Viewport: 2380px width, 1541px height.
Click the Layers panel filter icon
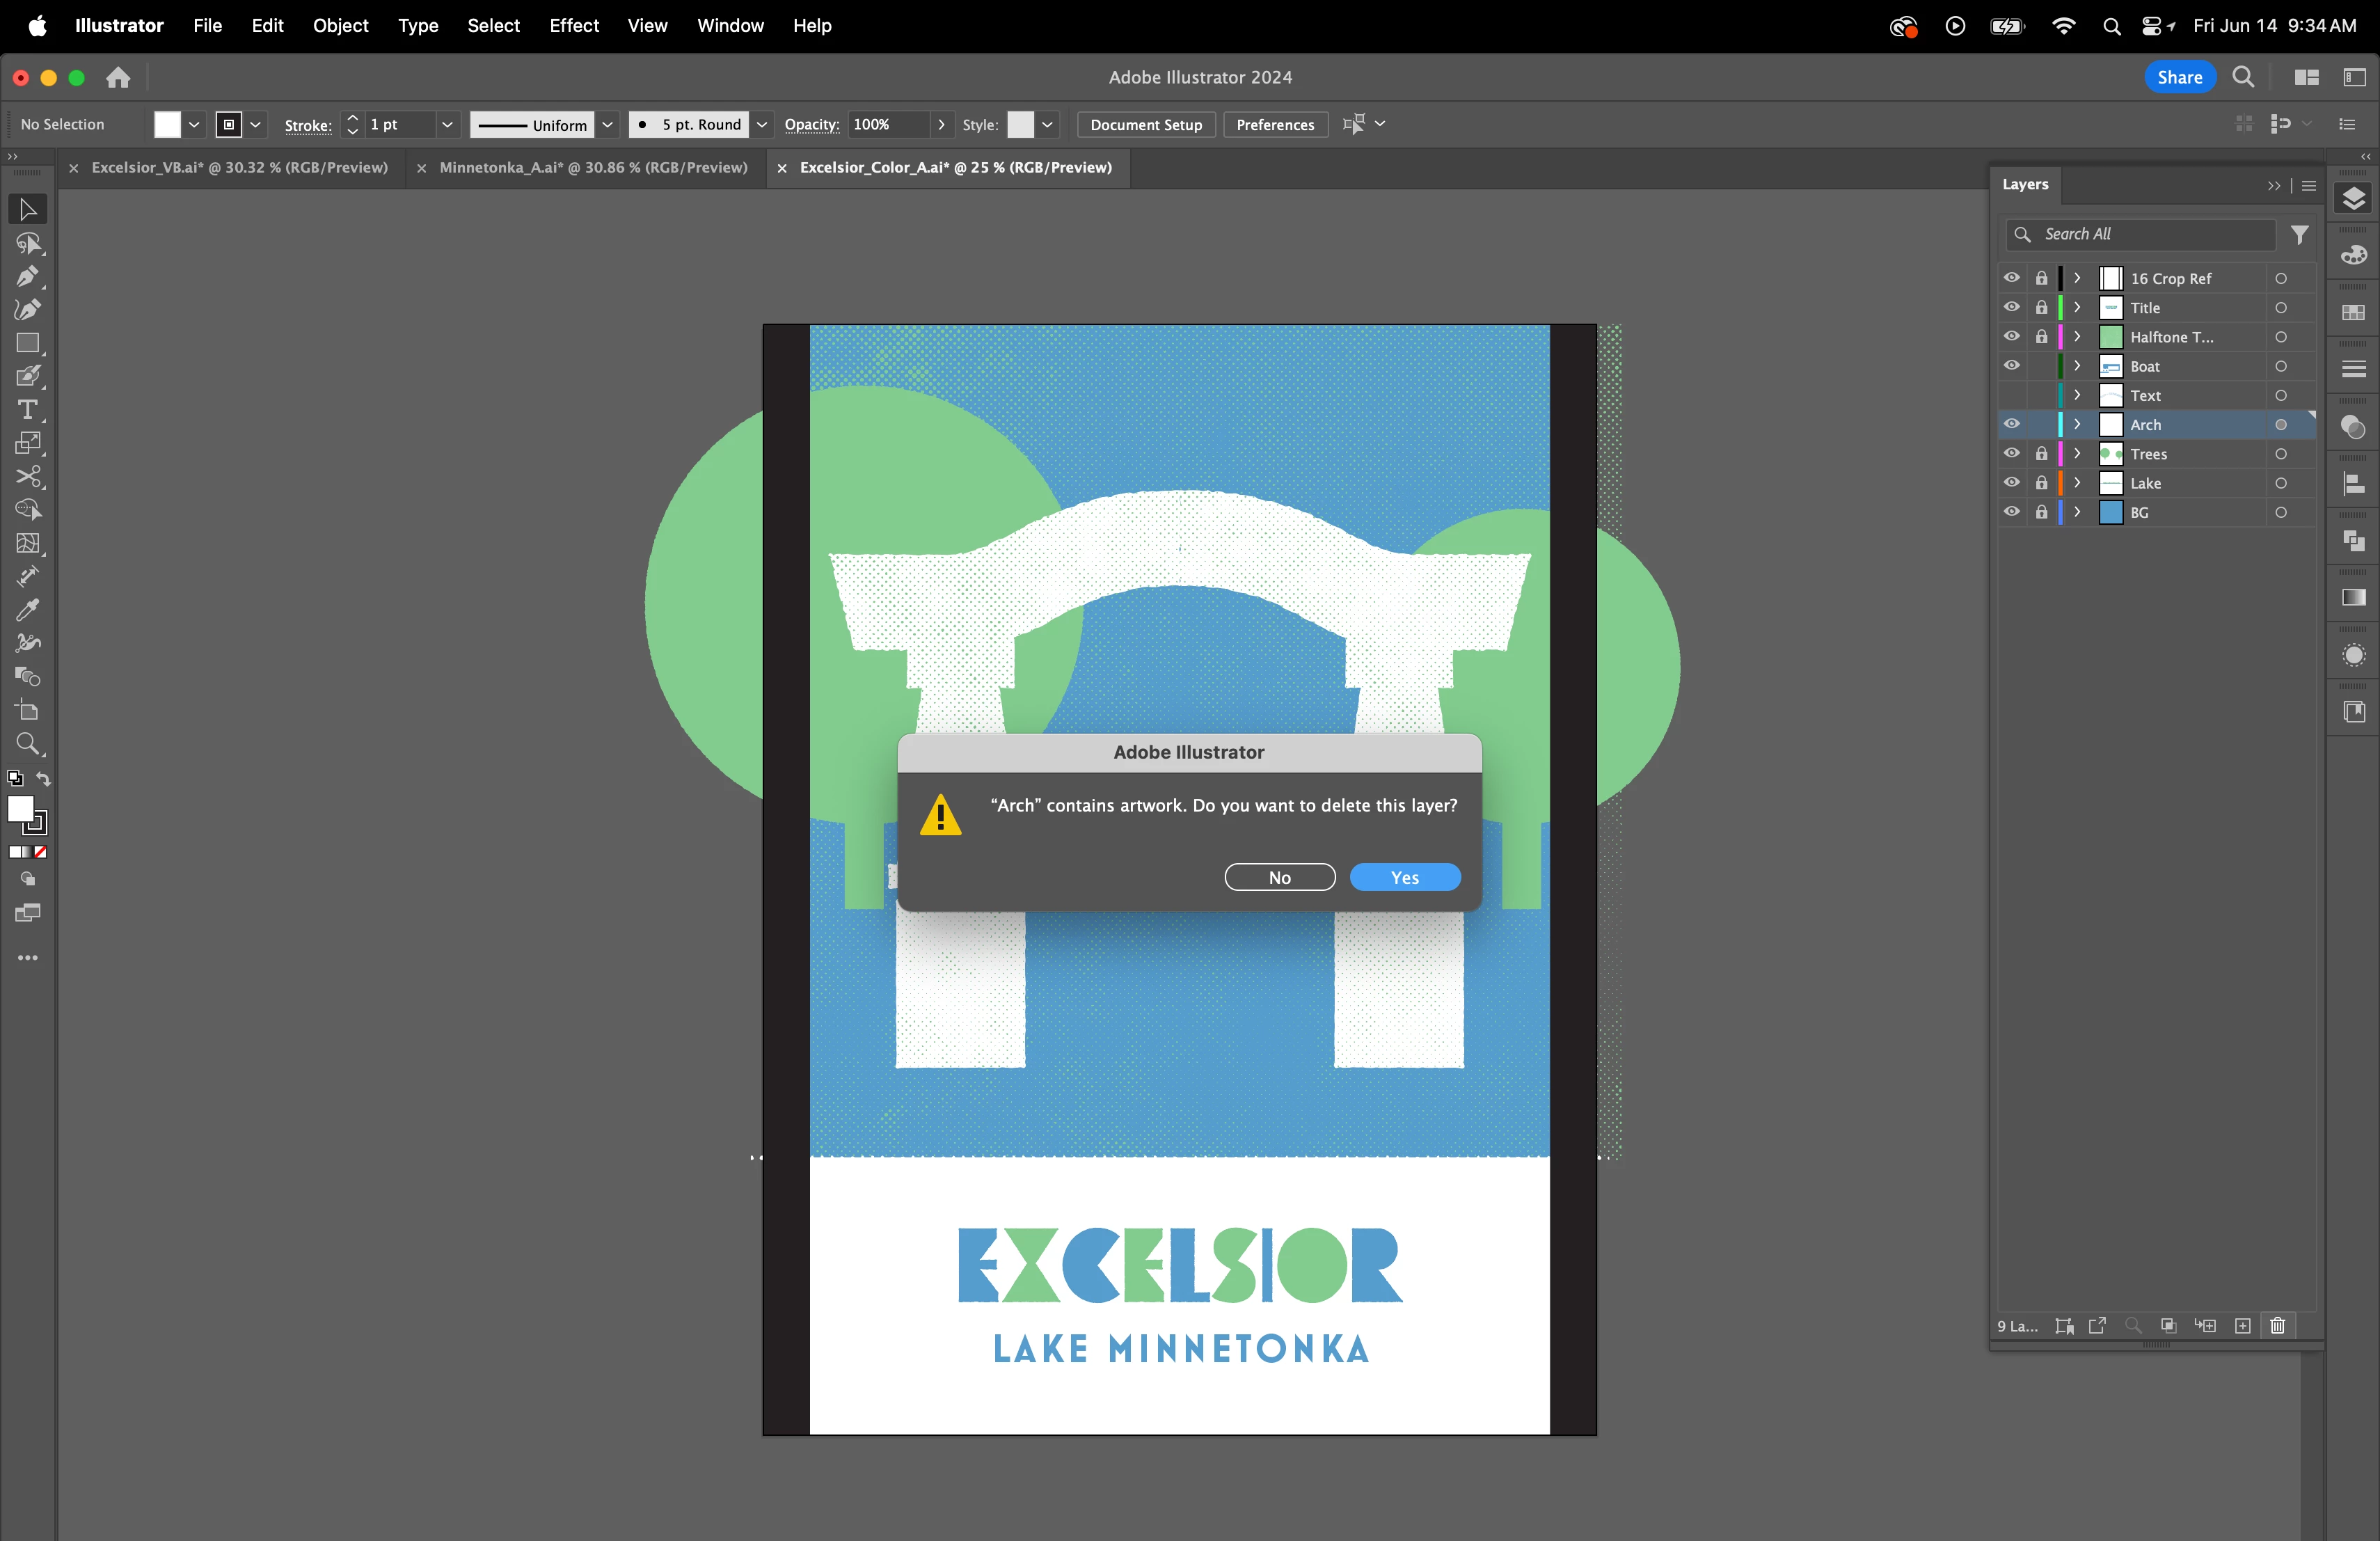(x=2299, y=234)
